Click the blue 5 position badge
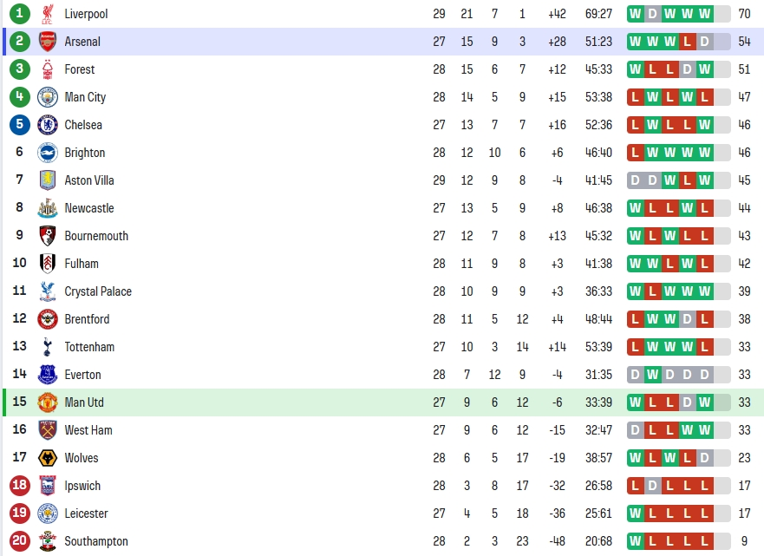764x556 pixels. 19,124
